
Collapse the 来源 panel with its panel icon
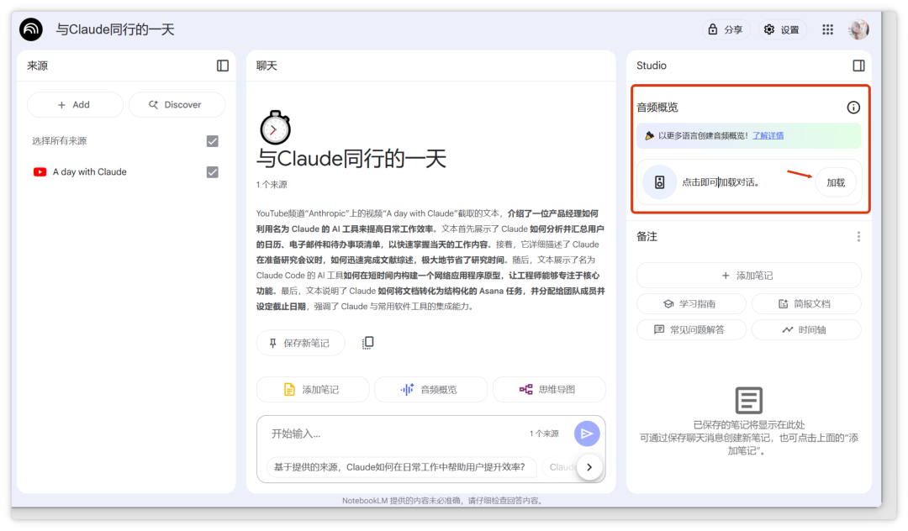pos(222,66)
